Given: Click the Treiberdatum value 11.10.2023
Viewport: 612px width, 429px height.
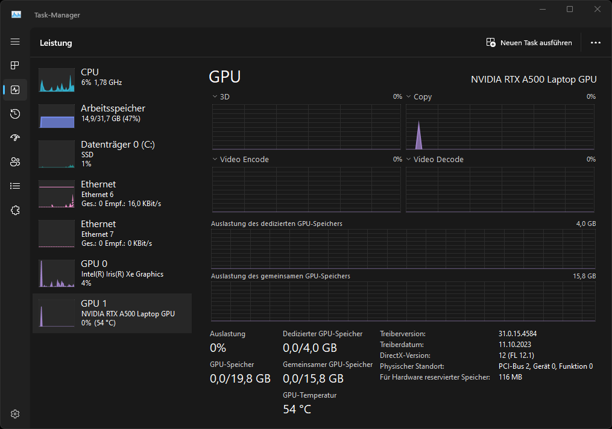Looking at the screenshot, I should [515, 345].
